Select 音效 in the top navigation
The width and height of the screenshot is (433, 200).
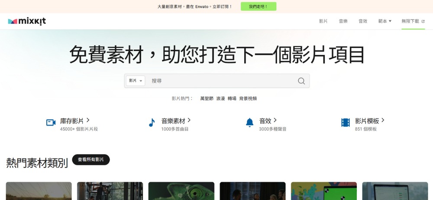pyautogui.click(x=363, y=21)
